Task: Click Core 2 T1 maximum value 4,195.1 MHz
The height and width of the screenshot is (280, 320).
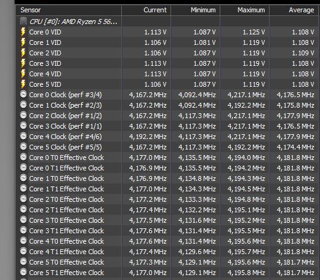Action: tap(246, 210)
